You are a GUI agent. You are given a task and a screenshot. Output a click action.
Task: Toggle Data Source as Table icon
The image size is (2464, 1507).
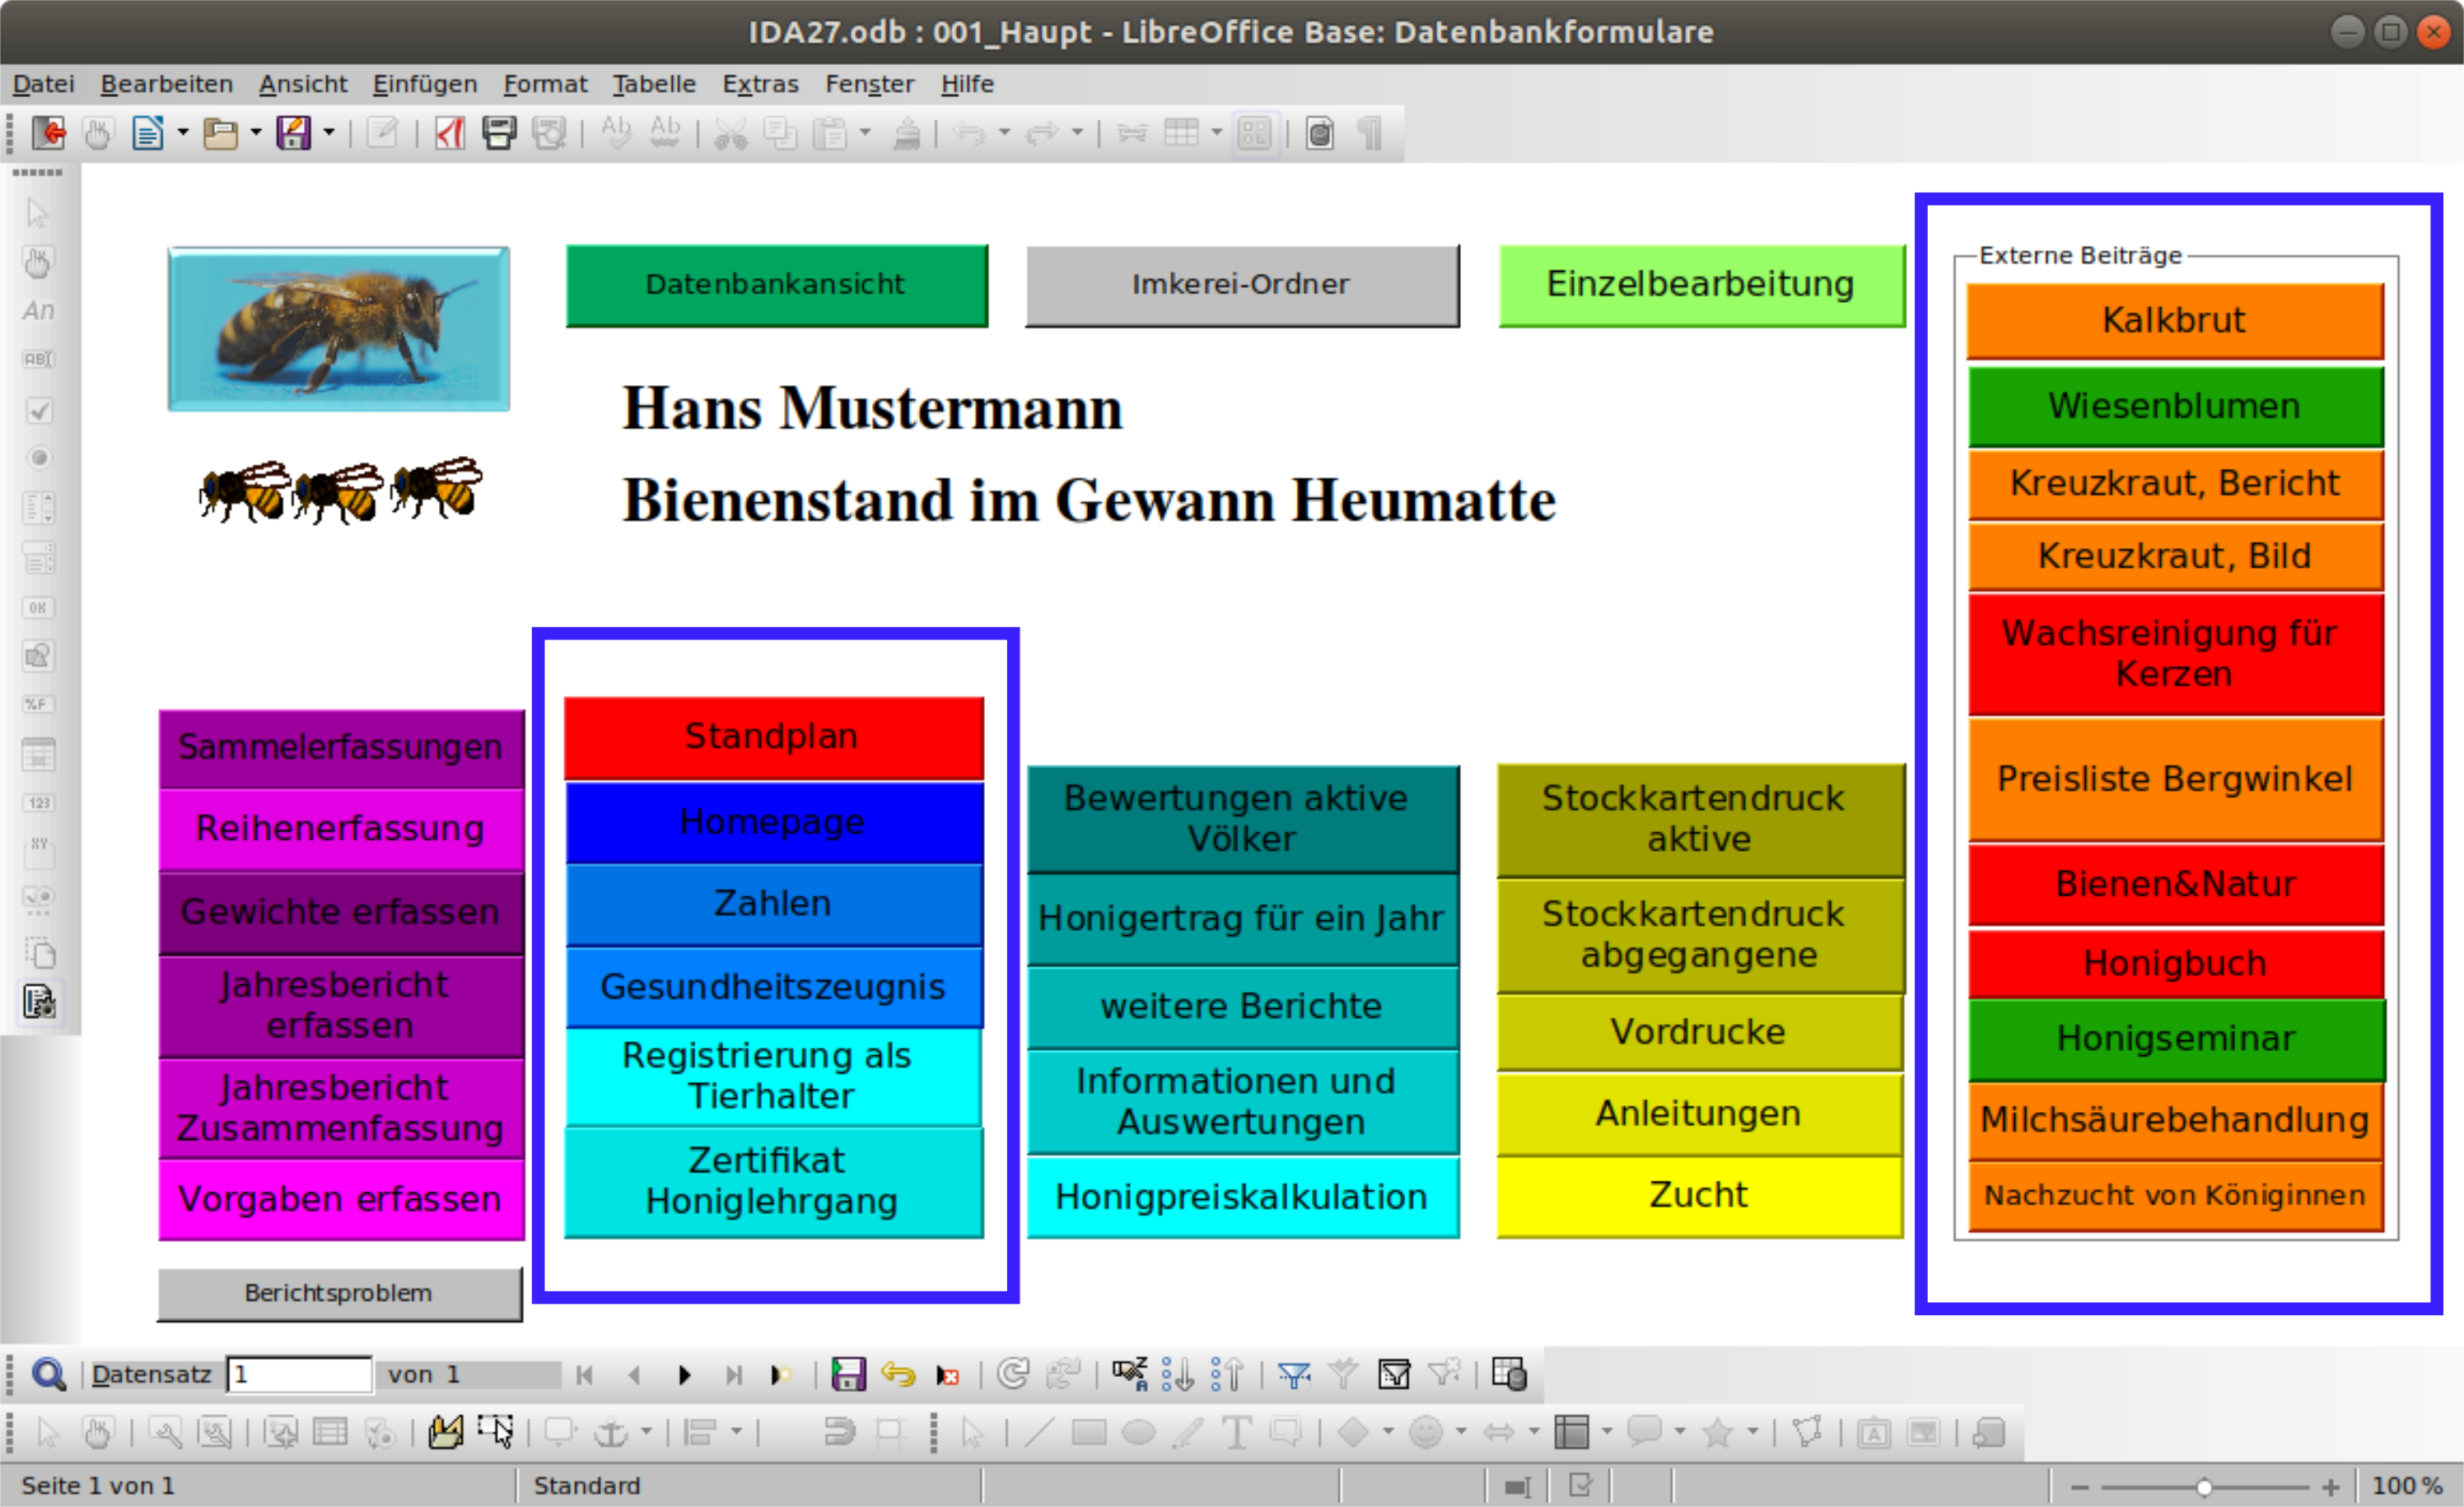point(1509,1375)
